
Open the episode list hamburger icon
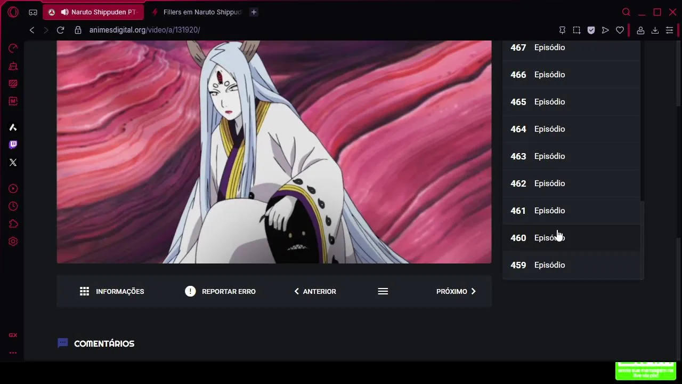click(383, 291)
